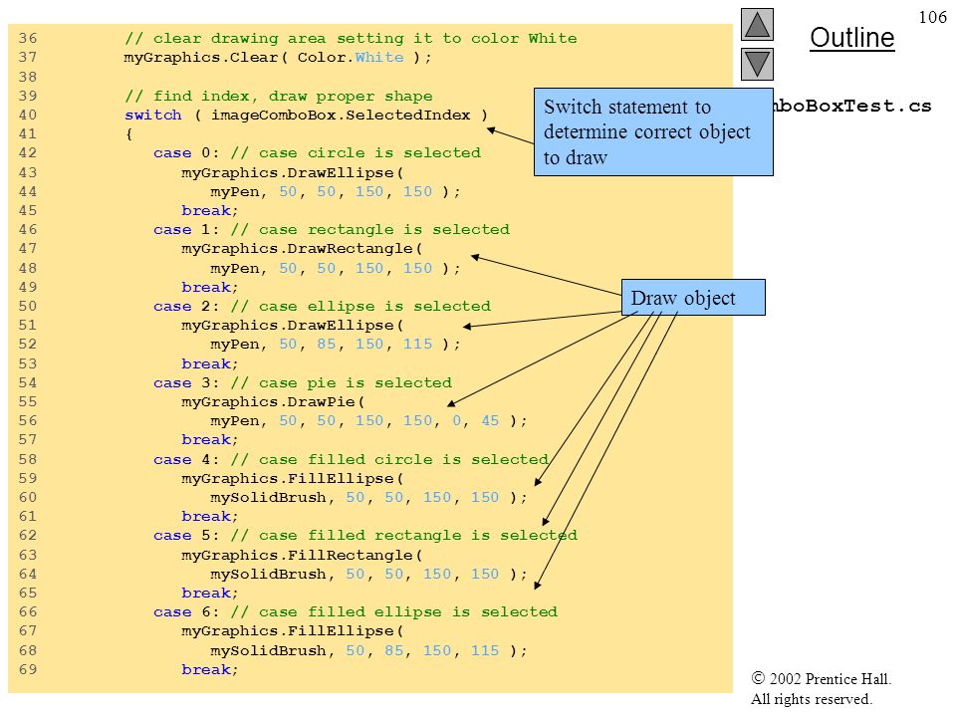This screenshot has width=956, height=717.
Task: Click myGraphics.FillRectangle on line 63
Action: 302,556
